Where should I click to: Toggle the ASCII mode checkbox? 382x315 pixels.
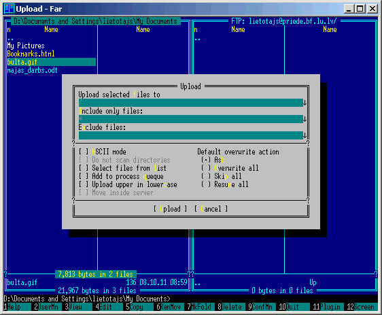pyautogui.click(x=84, y=152)
